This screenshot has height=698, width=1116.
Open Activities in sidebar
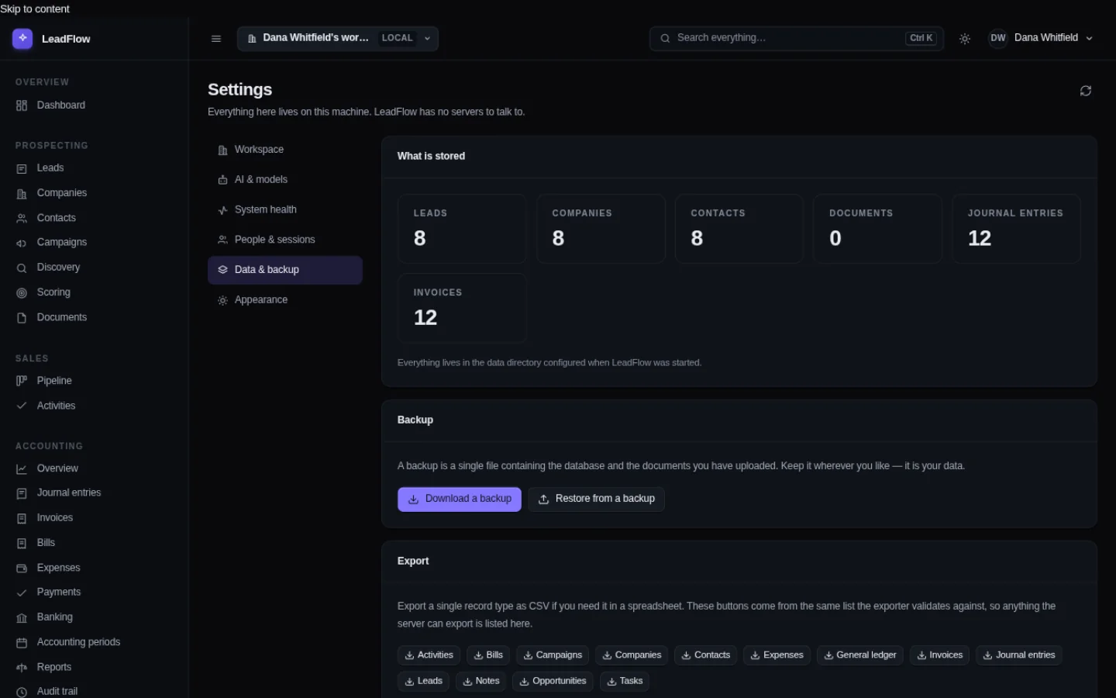pos(94,406)
